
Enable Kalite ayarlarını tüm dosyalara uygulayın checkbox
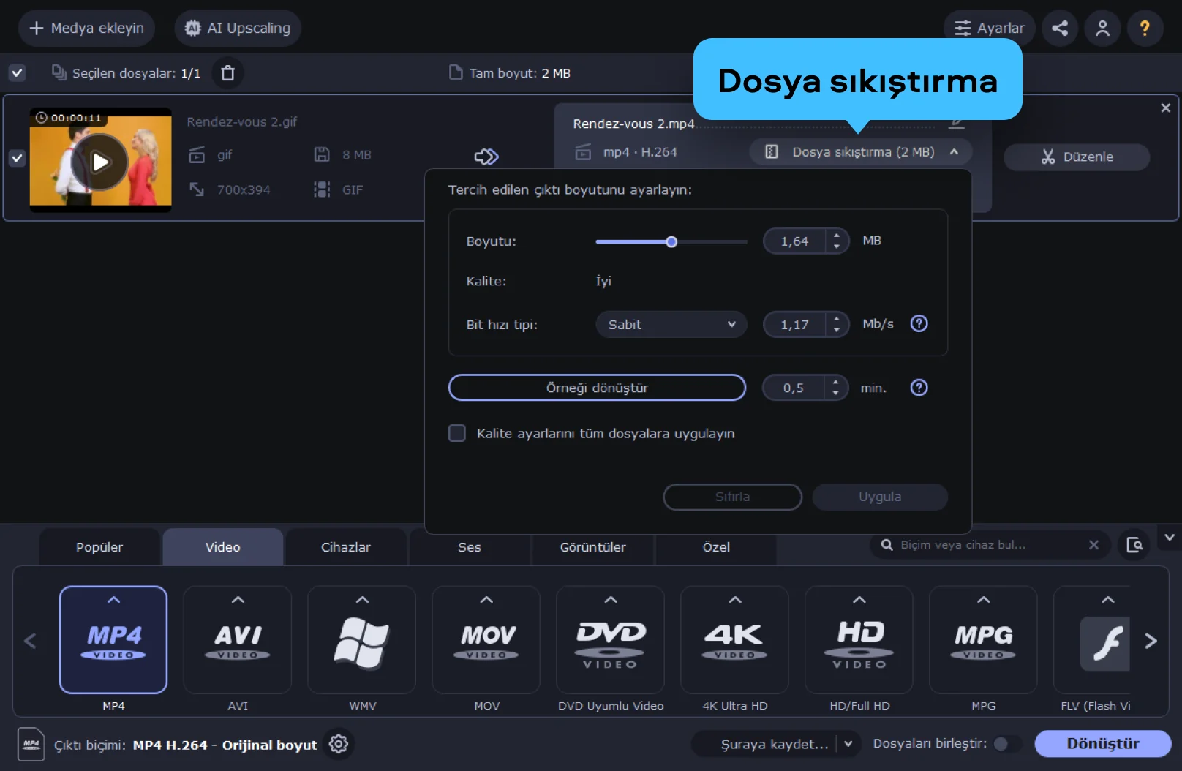point(457,433)
